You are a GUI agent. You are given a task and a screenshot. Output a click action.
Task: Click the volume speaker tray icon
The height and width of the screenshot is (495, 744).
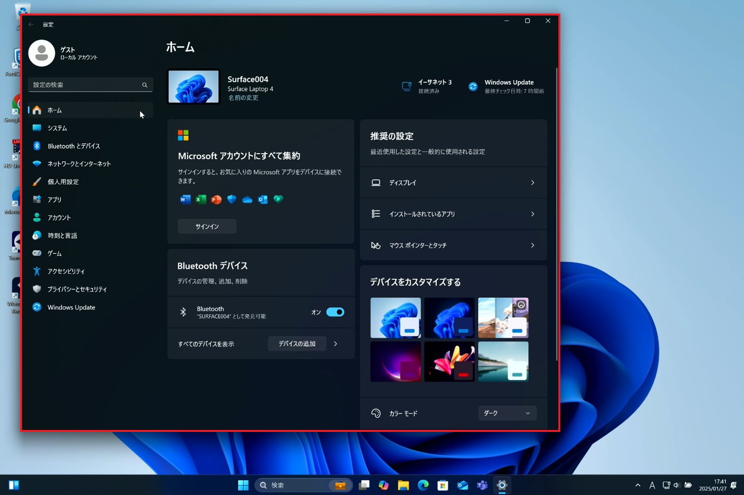click(x=677, y=485)
